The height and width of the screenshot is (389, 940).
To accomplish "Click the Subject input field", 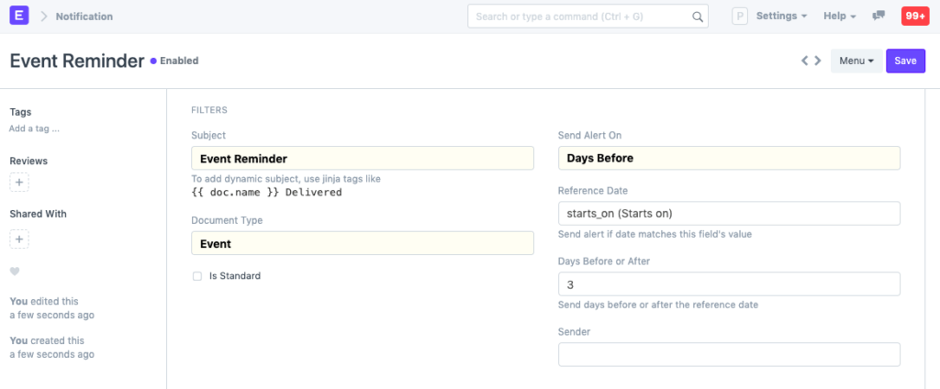I will 362,158.
